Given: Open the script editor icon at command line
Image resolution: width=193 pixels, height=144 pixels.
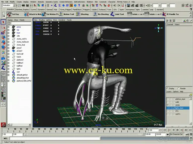Looking at the screenshot, I should 191,138.
